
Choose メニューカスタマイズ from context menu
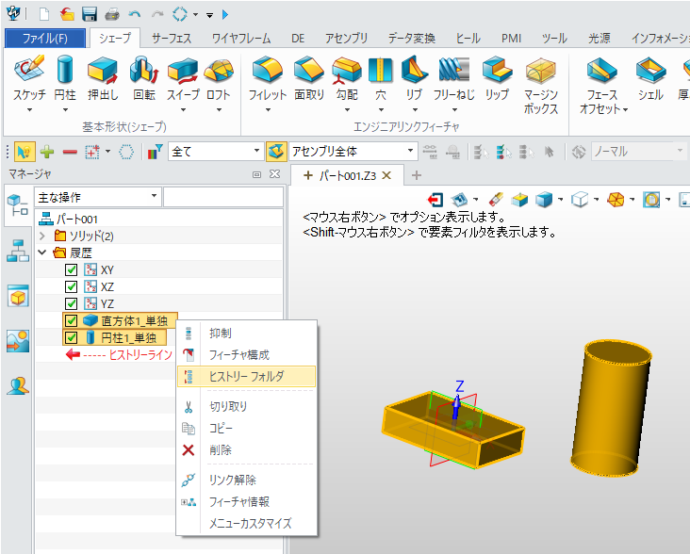coord(246,523)
